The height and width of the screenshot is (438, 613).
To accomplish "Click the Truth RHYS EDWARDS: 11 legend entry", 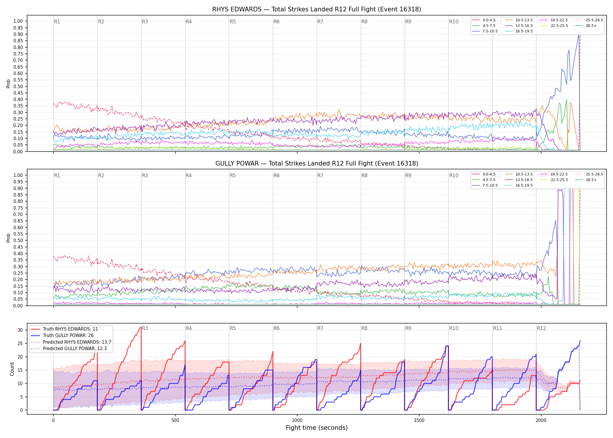I will [64, 329].
